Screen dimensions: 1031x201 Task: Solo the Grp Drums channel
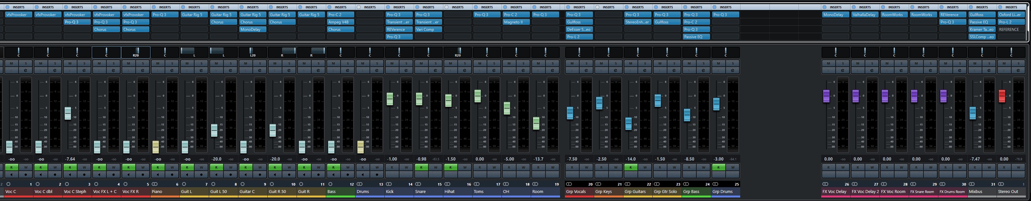(x=732, y=63)
